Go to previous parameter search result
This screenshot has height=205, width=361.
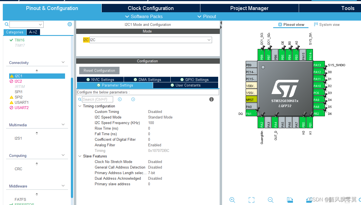(120, 99)
